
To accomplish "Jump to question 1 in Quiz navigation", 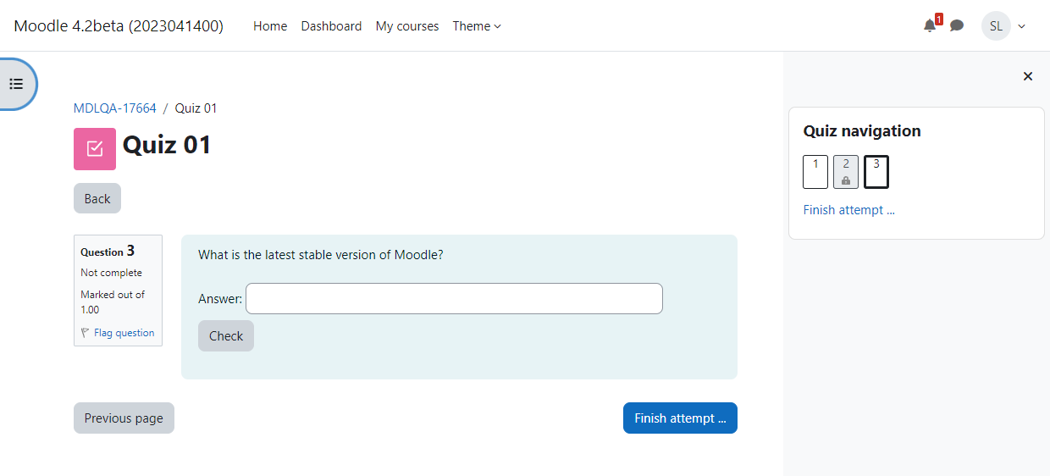I will click(x=815, y=172).
